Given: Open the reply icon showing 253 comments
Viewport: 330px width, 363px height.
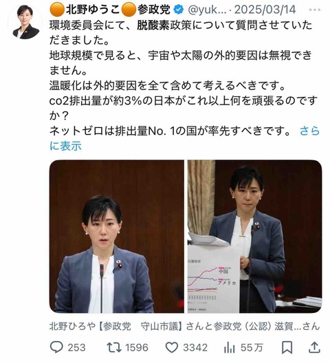Looking at the screenshot, I should [x=56, y=347].
